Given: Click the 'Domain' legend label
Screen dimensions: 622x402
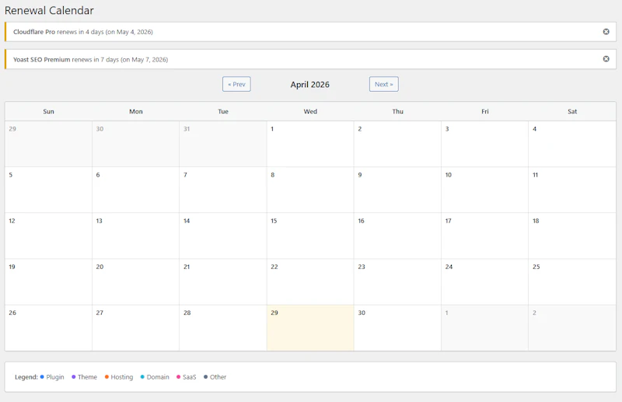Looking at the screenshot, I should (158, 377).
